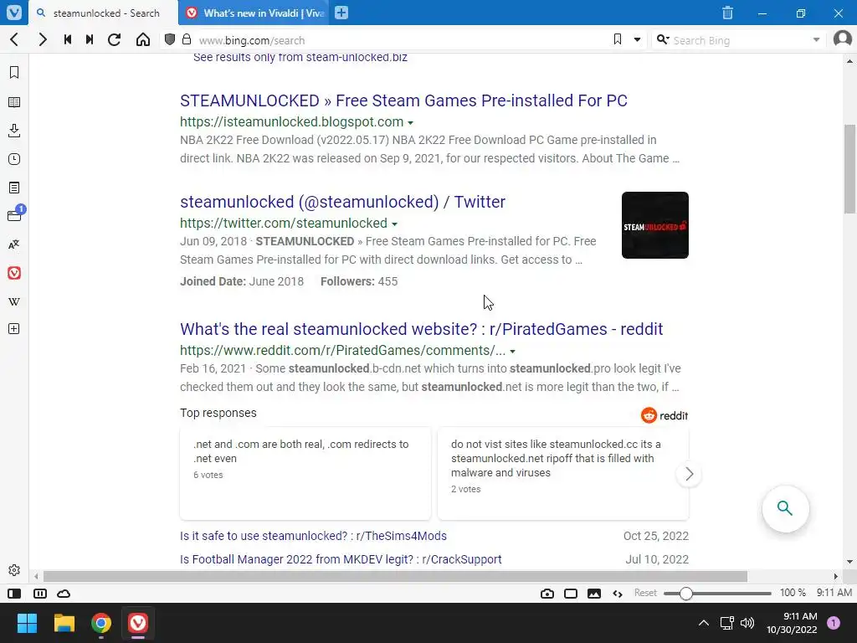Open What's the real steamunlocked website result
The width and height of the screenshot is (857, 643).
[x=422, y=329]
